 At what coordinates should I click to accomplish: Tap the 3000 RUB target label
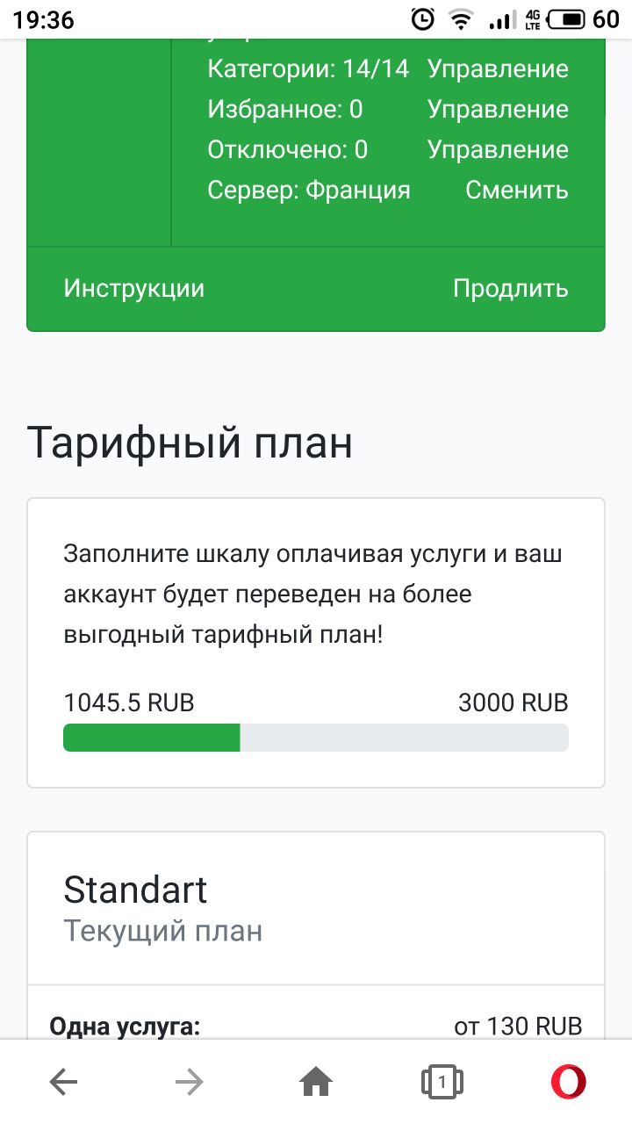pos(513,703)
